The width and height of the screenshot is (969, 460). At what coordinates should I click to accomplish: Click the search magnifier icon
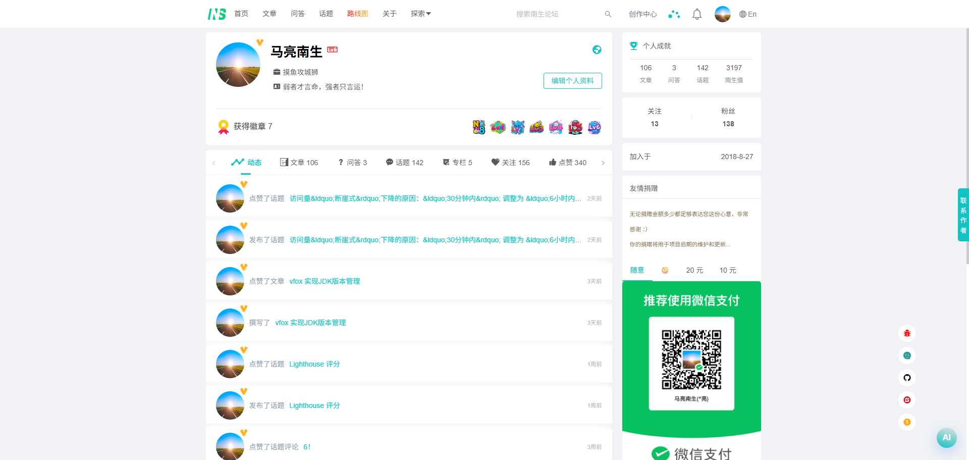608,14
